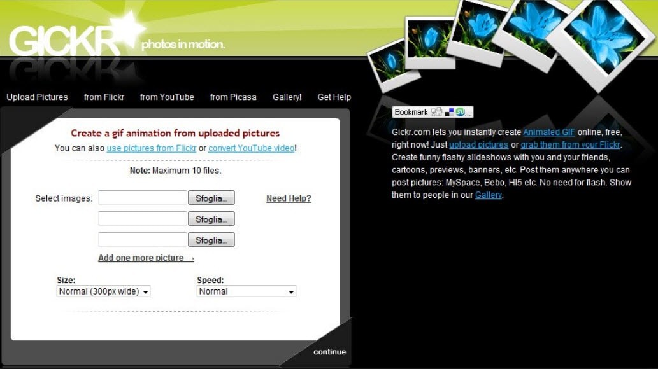658x369 pixels.
Task: Select "from Picasa" in the navigation
Action: [x=233, y=97]
